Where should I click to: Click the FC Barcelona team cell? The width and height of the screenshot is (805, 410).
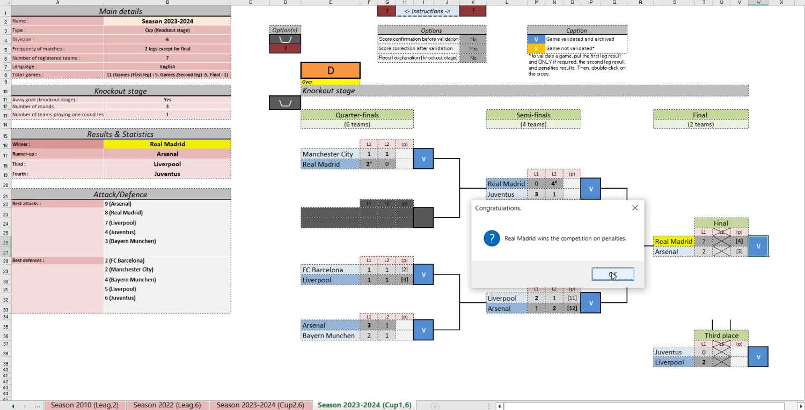point(330,270)
